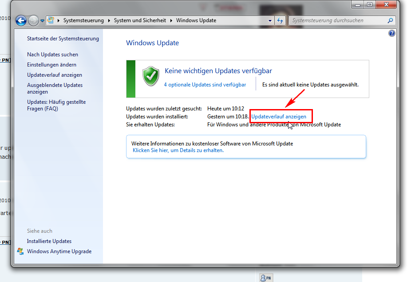
Task: Click the refresh button beside the address bar
Action: (x=280, y=20)
